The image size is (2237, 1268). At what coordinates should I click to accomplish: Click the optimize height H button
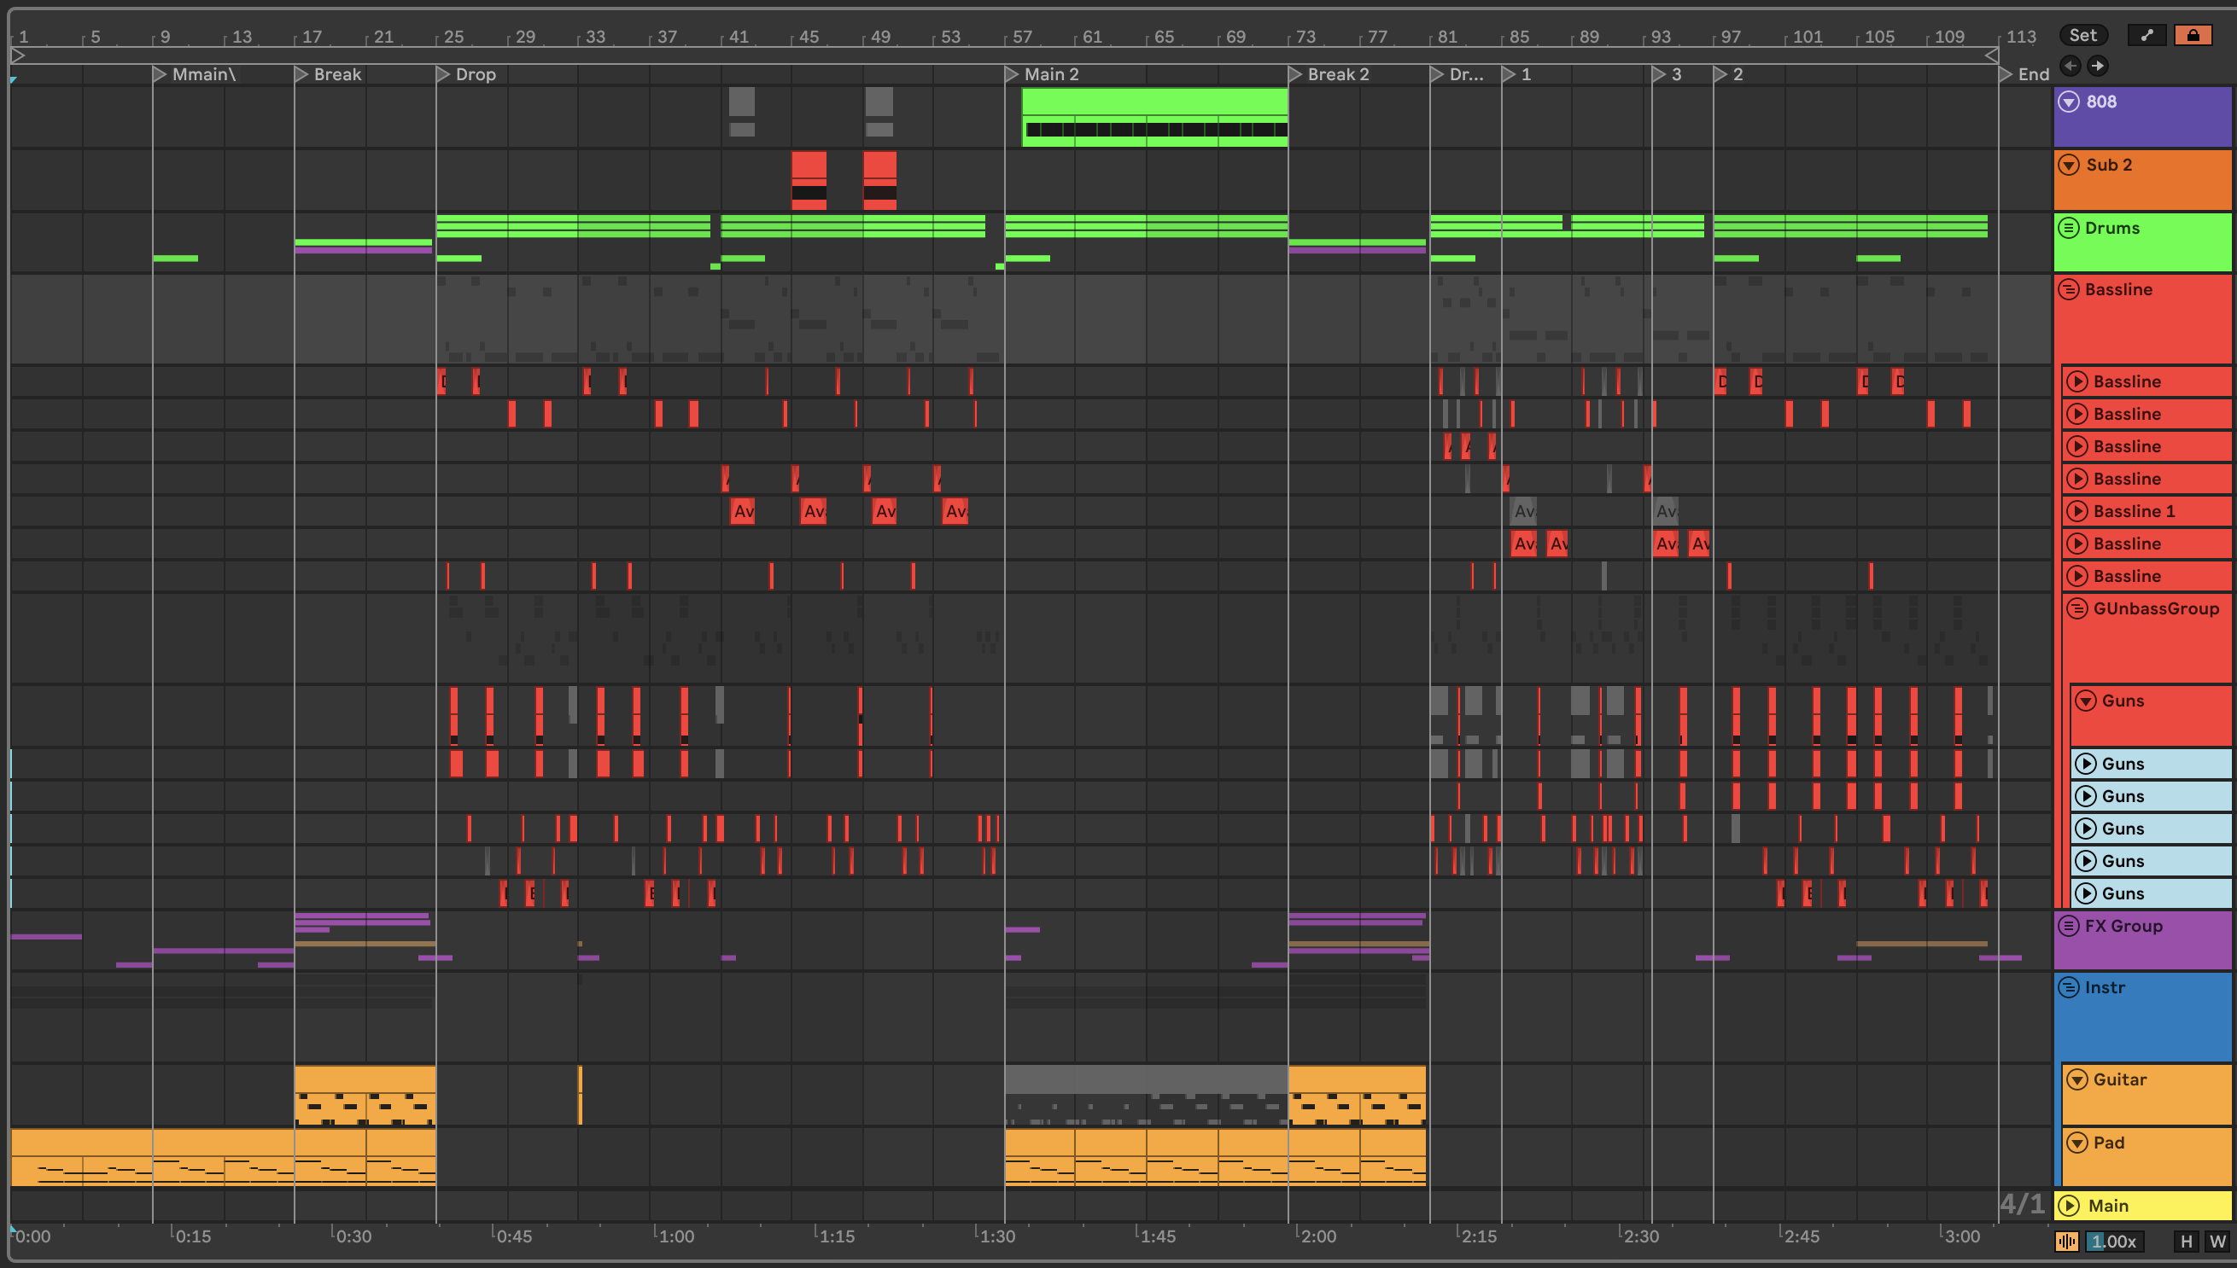click(2187, 1241)
